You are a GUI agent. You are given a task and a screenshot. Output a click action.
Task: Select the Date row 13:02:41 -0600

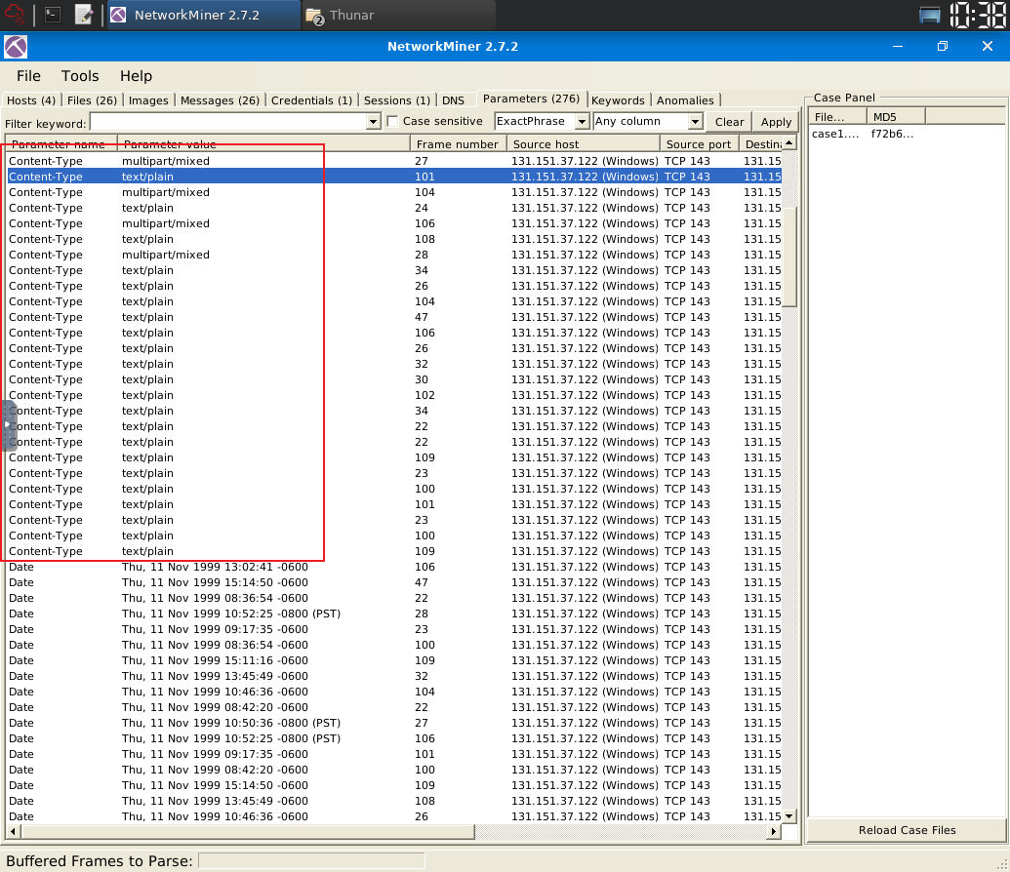[393, 567]
